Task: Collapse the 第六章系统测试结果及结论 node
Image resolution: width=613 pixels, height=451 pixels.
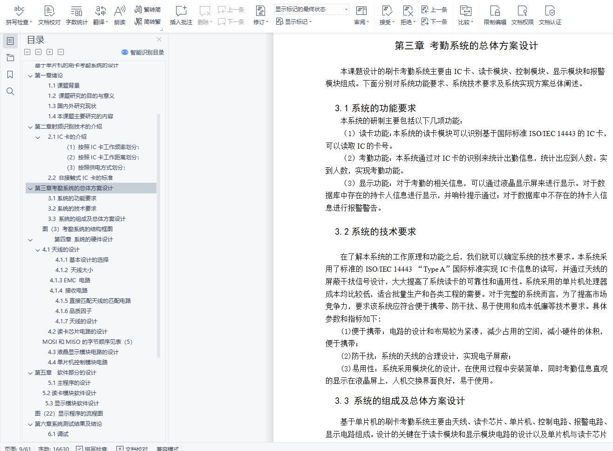Action: point(30,424)
